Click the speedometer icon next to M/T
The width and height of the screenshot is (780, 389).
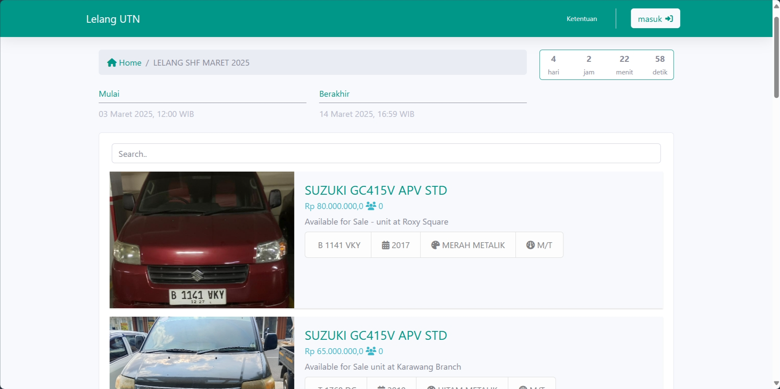click(530, 244)
